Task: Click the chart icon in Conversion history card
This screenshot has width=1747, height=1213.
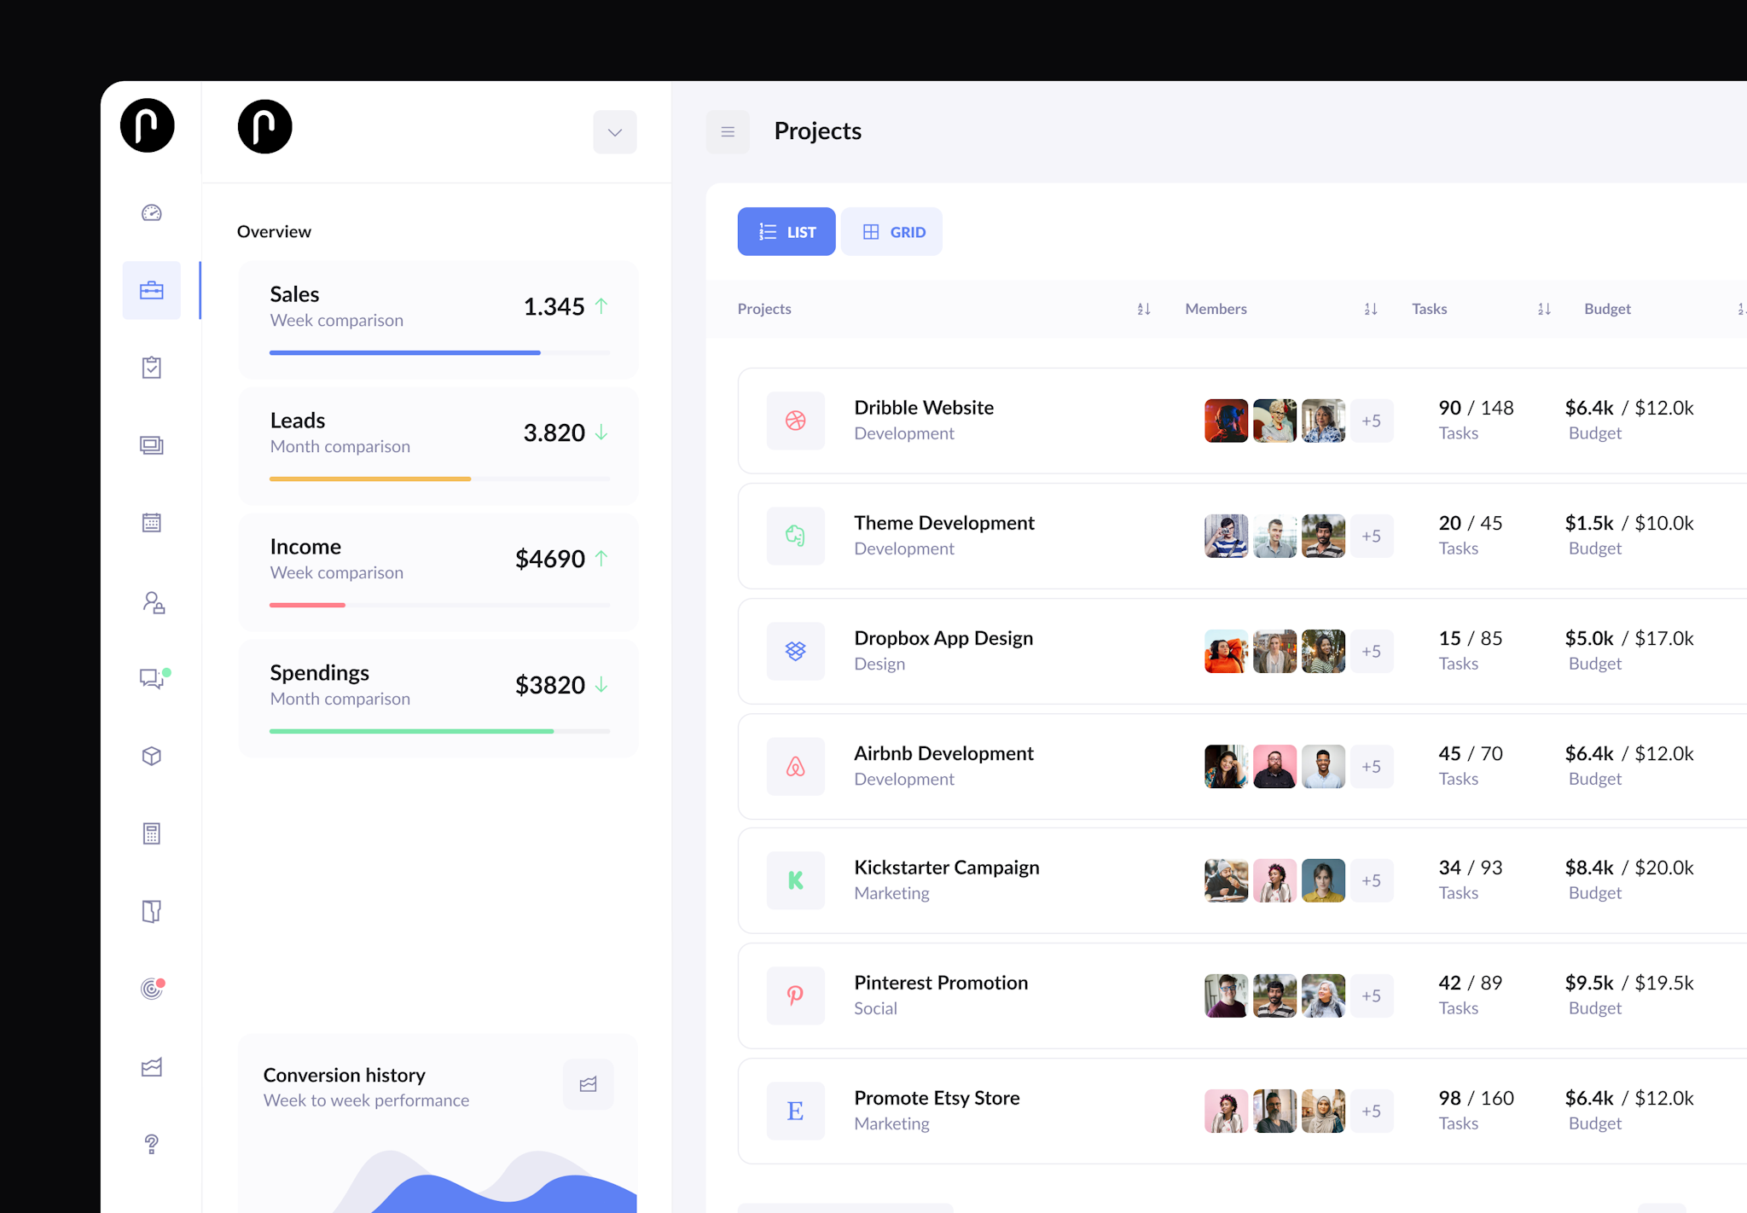Action: [588, 1084]
